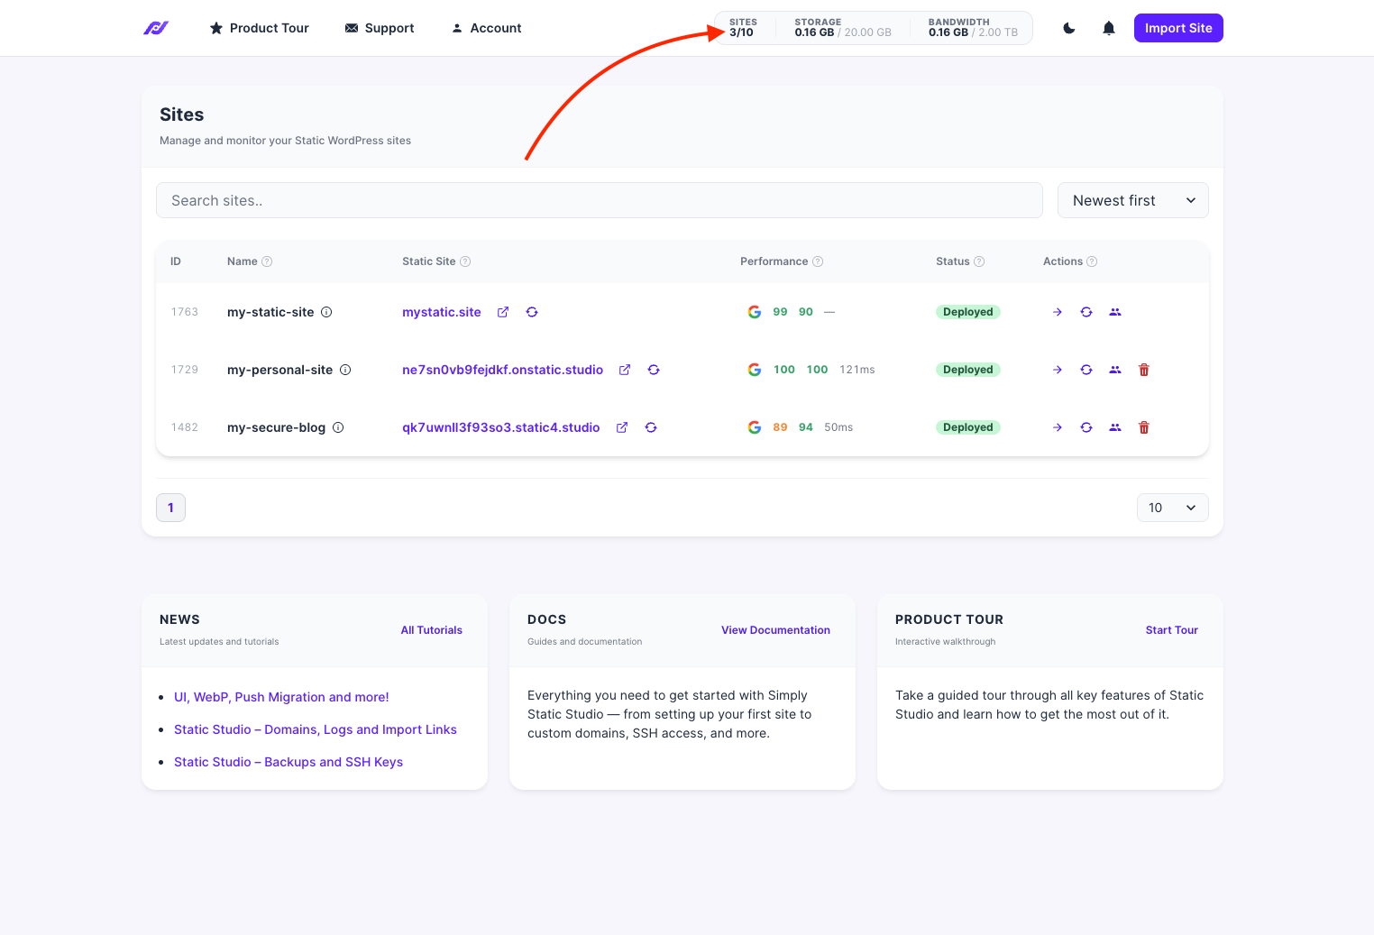Expand the 10 per page dropdown

coord(1173,508)
